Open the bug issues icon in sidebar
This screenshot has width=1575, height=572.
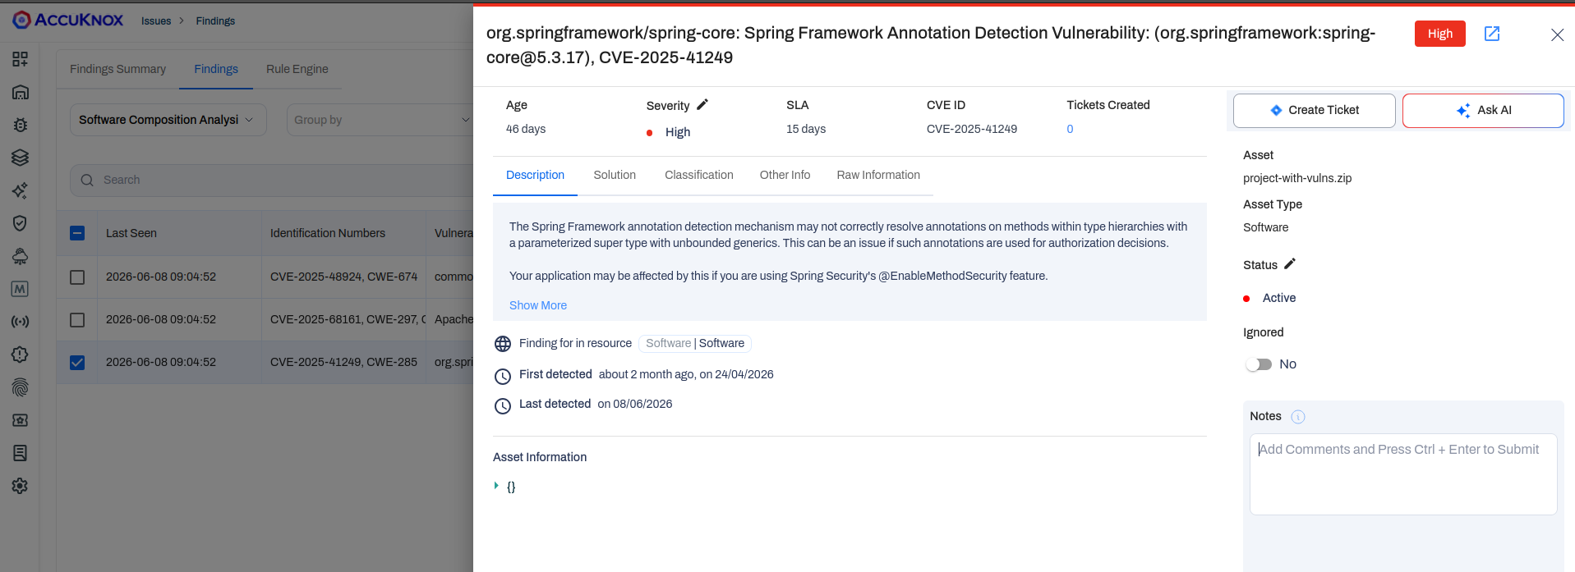(x=21, y=125)
